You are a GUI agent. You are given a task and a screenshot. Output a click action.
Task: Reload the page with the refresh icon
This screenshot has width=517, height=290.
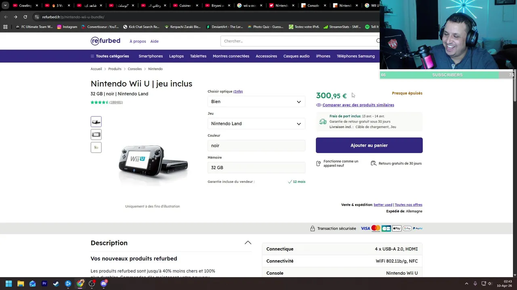coord(25,17)
